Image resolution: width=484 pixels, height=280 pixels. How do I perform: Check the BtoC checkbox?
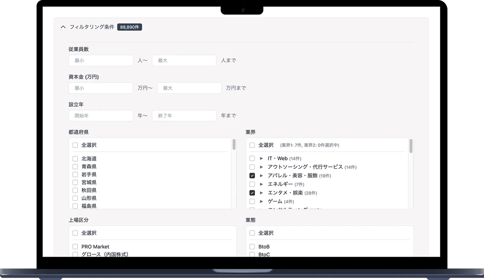[x=252, y=254]
